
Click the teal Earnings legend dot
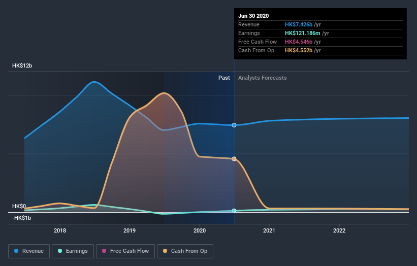click(x=60, y=251)
